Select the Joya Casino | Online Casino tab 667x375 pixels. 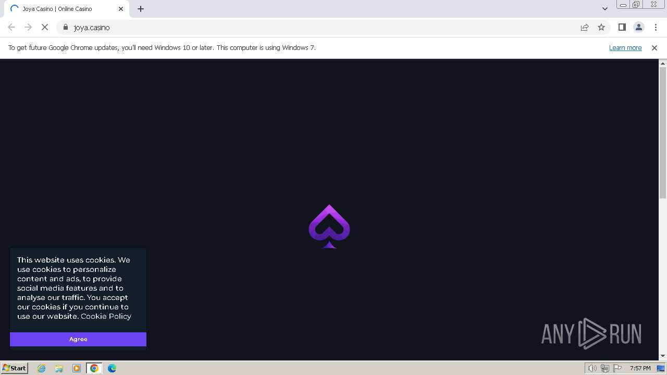pos(66,9)
